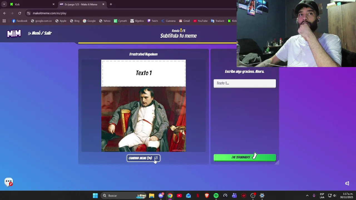The image size is (356, 200).
Task: Open the Algebra bookmark
Action: pos(137,21)
